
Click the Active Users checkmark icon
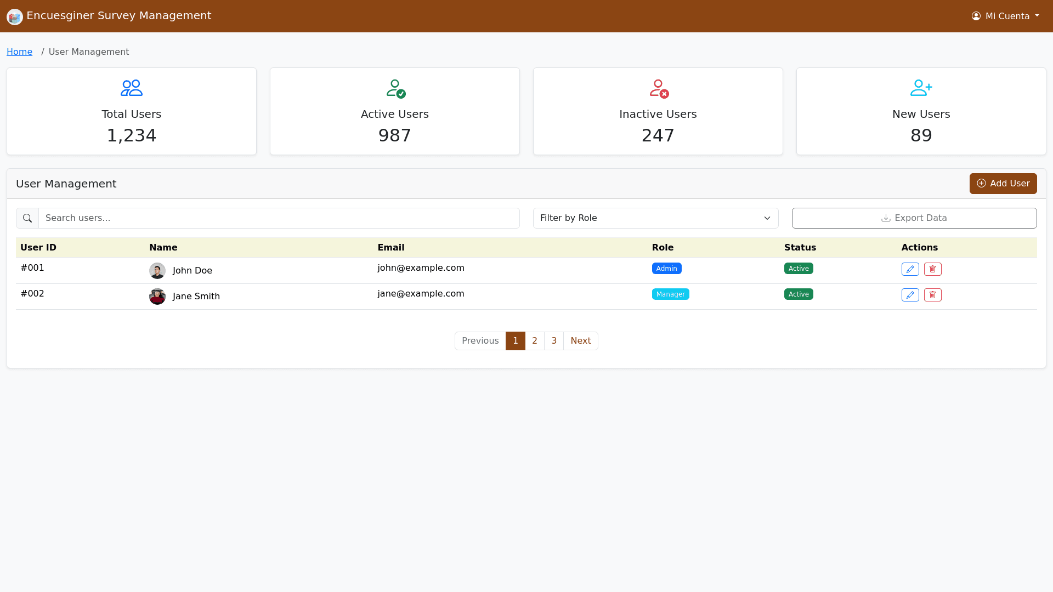[x=395, y=88]
